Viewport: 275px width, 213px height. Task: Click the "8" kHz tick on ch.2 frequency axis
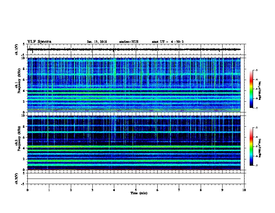(24, 127)
